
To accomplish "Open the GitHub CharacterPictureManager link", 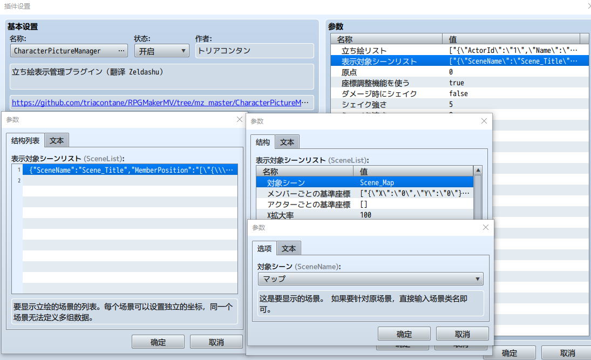I will 160,103.
